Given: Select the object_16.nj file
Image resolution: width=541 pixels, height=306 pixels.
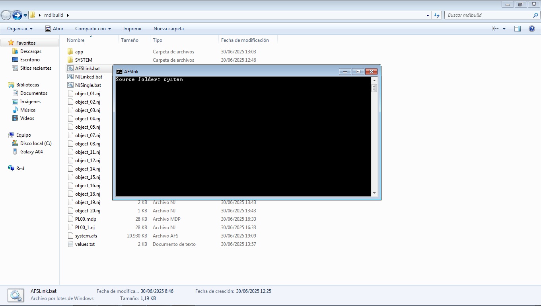Looking at the screenshot, I should coord(88,186).
